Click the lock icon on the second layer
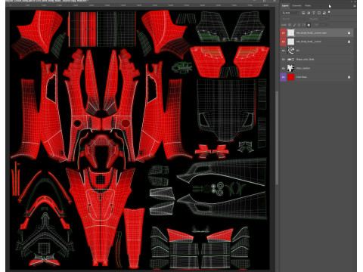The image size is (363, 272). pos(349,42)
